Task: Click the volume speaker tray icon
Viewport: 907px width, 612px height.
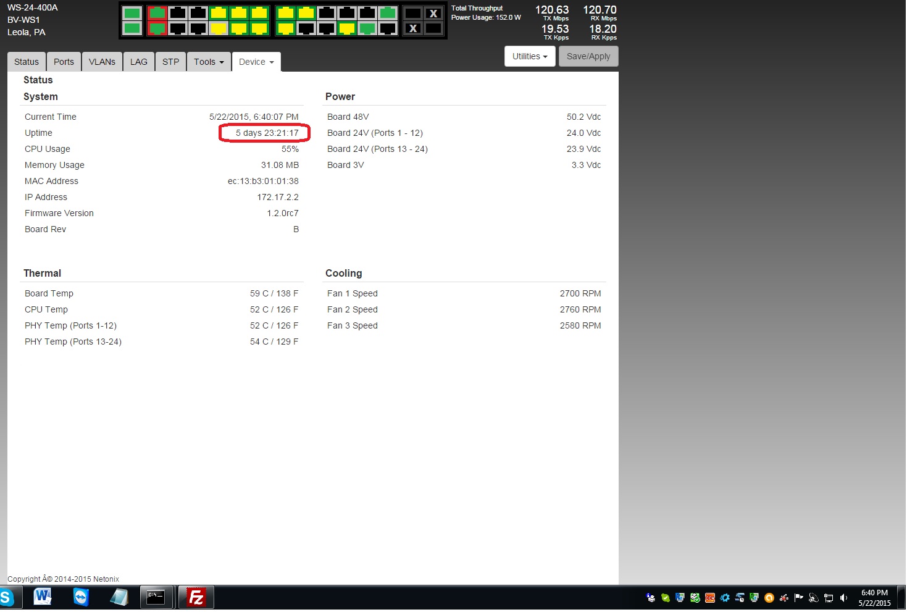Action: click(844, 598)
